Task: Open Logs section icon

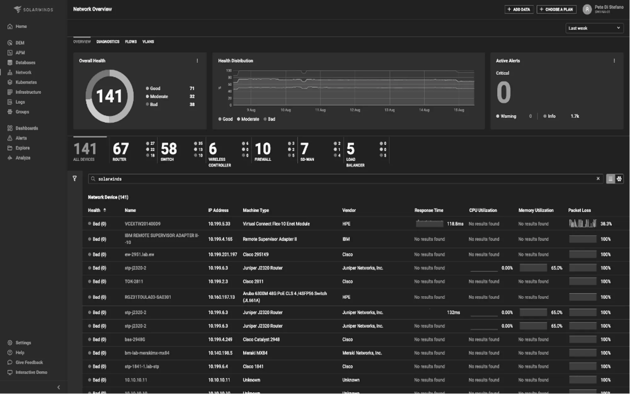Action: [10, 102]
